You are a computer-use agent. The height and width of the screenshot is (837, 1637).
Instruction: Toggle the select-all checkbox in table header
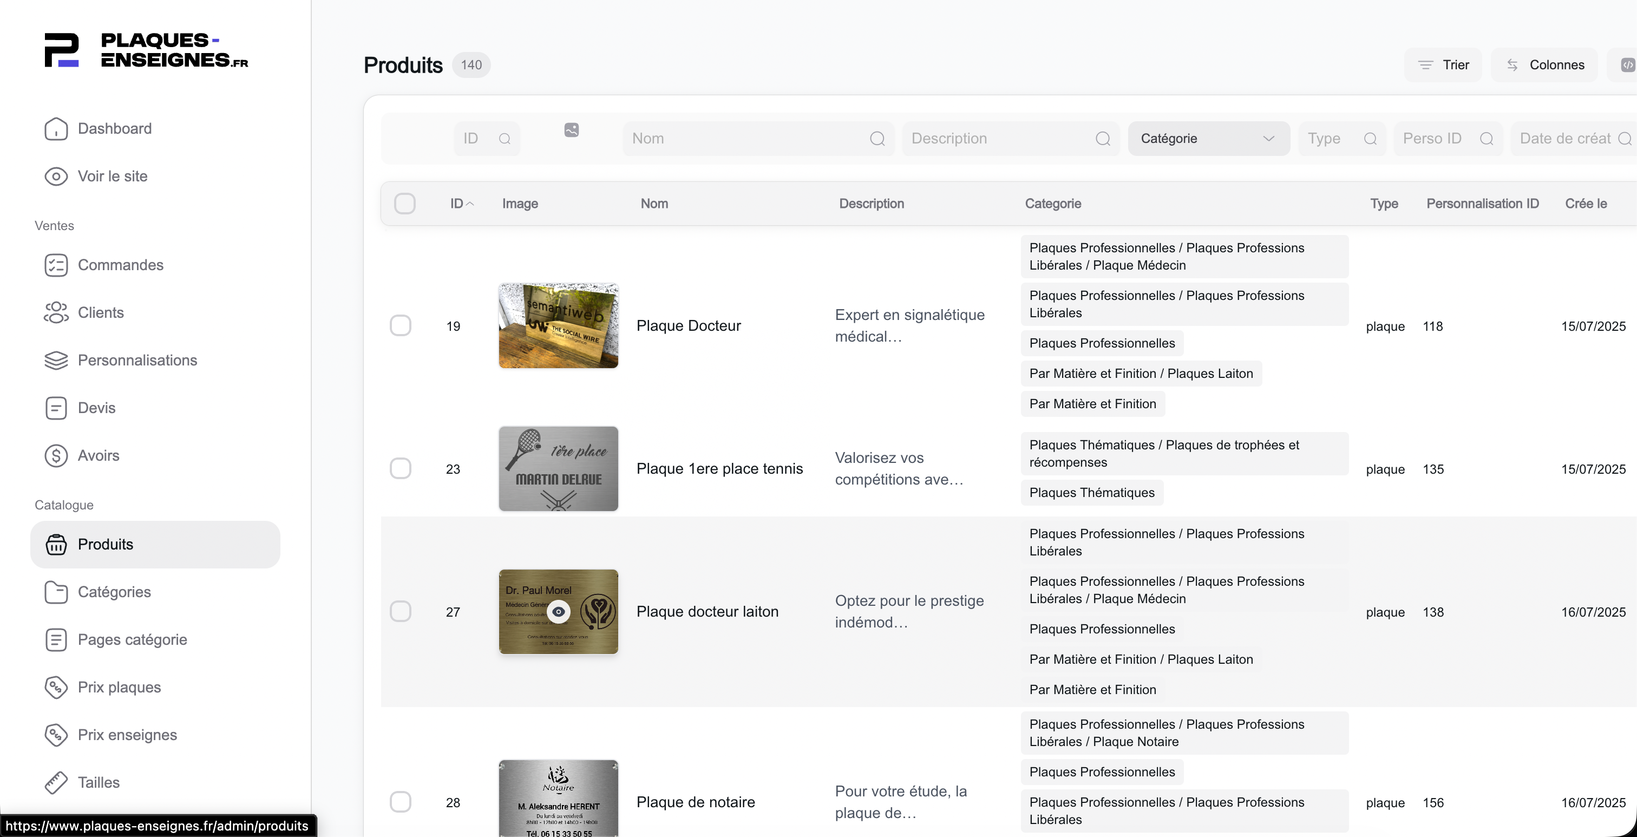point(405,204)
